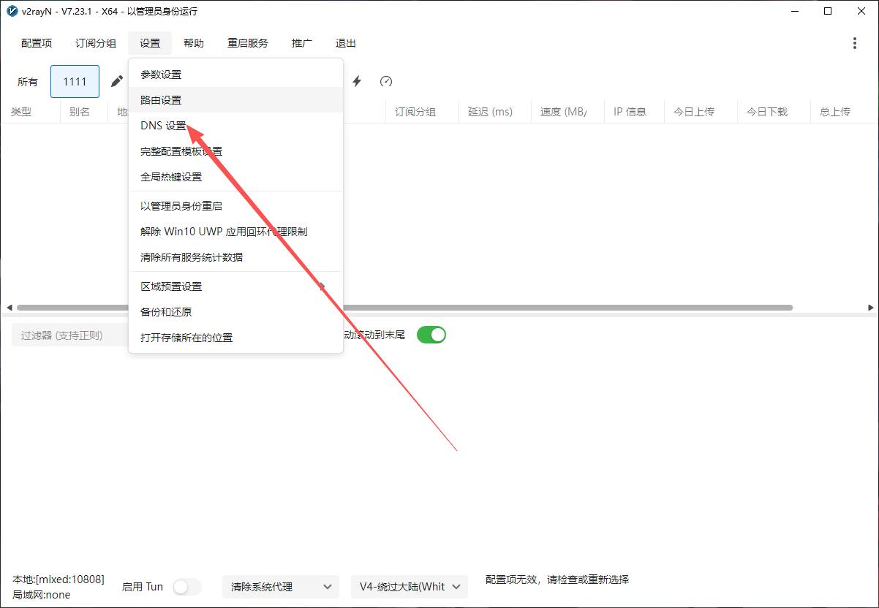Click the speedometer speed test icon
The height and width of the screenshot is (608, 879).
click(386, 81)
